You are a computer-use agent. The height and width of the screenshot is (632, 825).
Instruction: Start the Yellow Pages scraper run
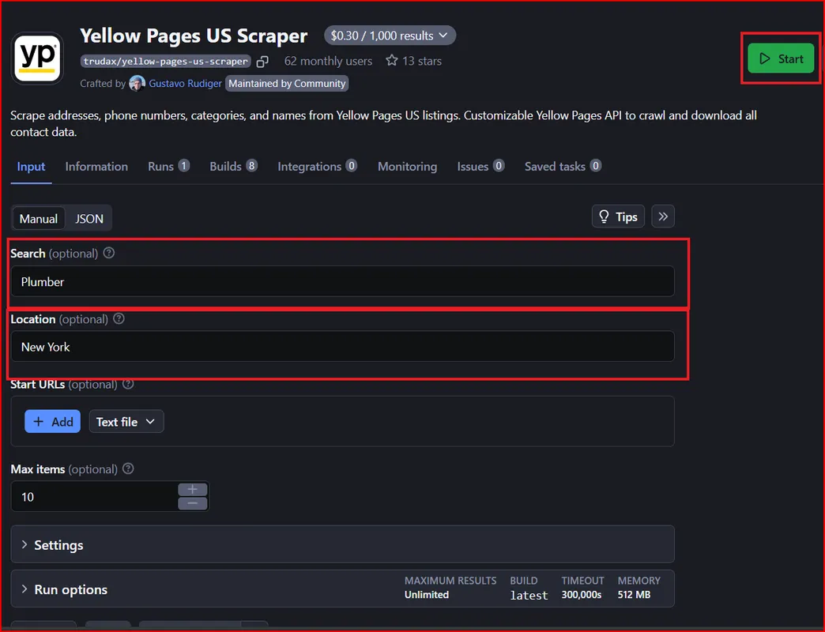coord(781,58)
